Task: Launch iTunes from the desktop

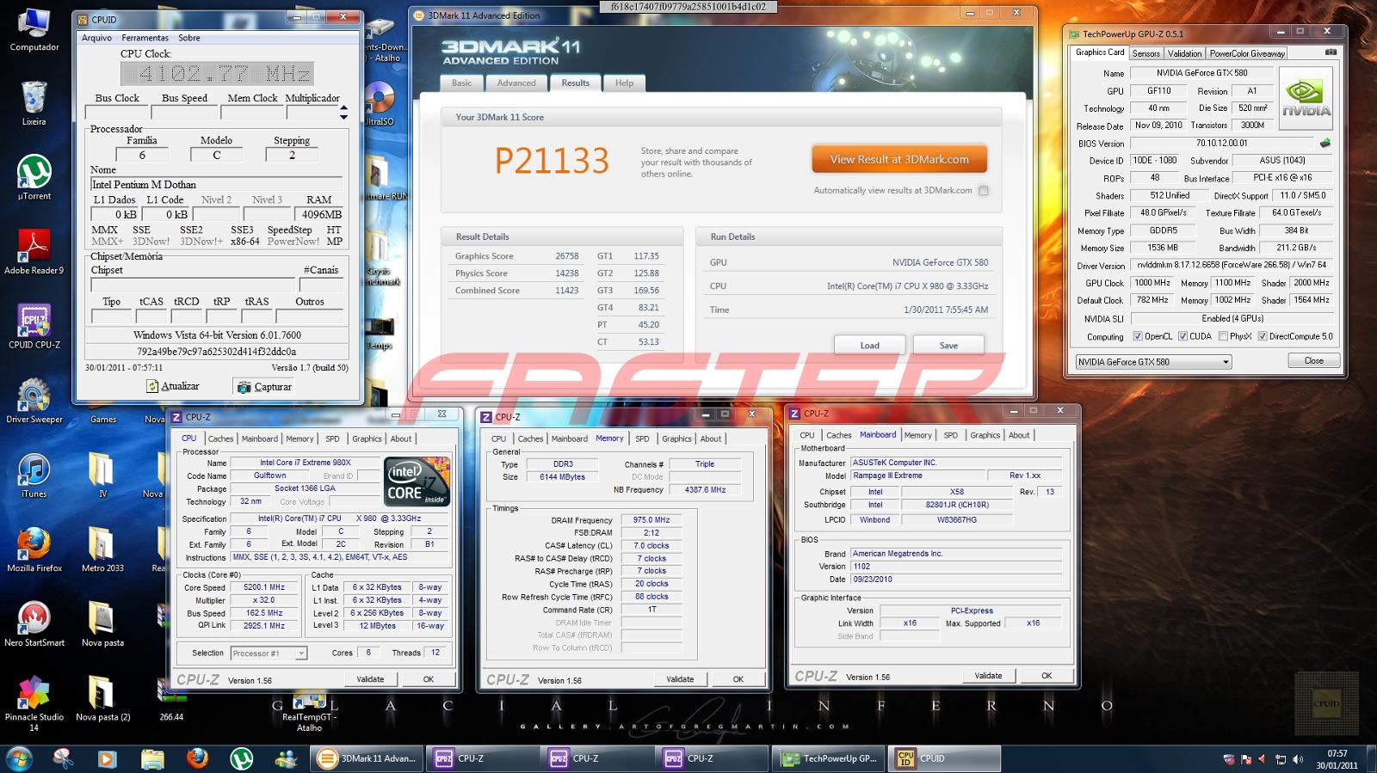Action: coord(34,475)
